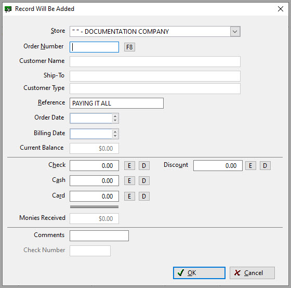Image resolution: width=291 pixels, height=288 pixels.
Task: Confirm the record with OK button
Action: 199,273
